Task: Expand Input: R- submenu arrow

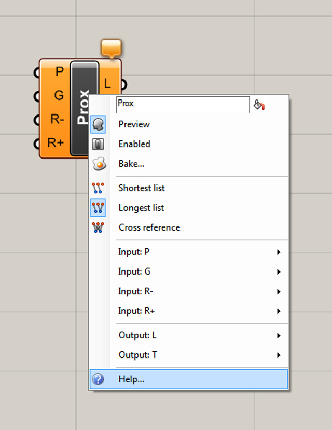Action: pos(279,292)
